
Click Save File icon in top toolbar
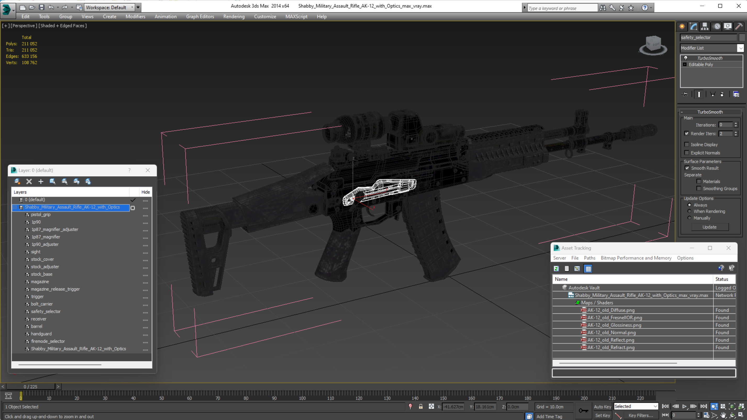41,7
